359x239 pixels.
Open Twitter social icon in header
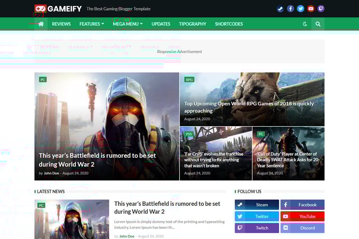click(300, 9)
